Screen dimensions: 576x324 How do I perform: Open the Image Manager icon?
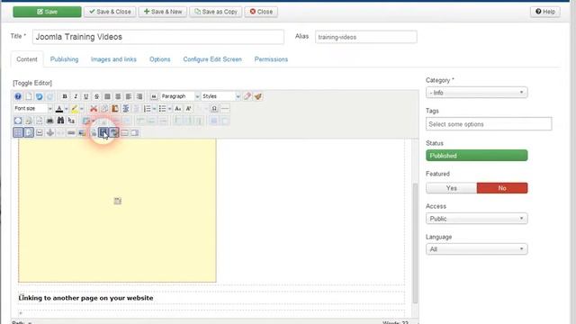click(82, 132)
